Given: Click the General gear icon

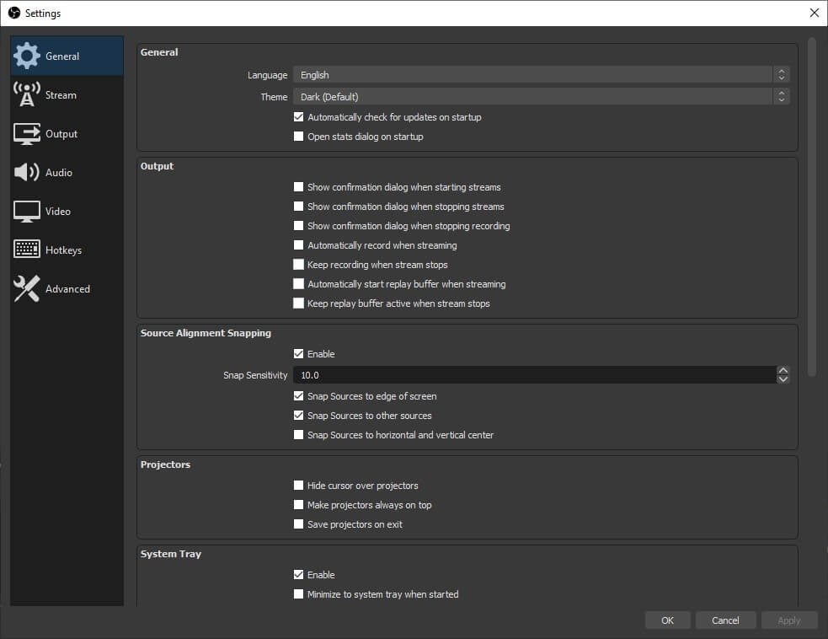Looking at the screenshot, I should (26, 56).
